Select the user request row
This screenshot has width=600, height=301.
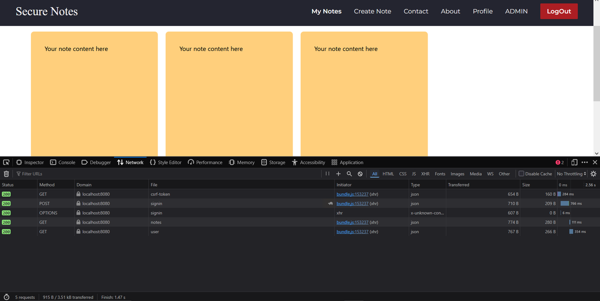[x=300, y=232]
